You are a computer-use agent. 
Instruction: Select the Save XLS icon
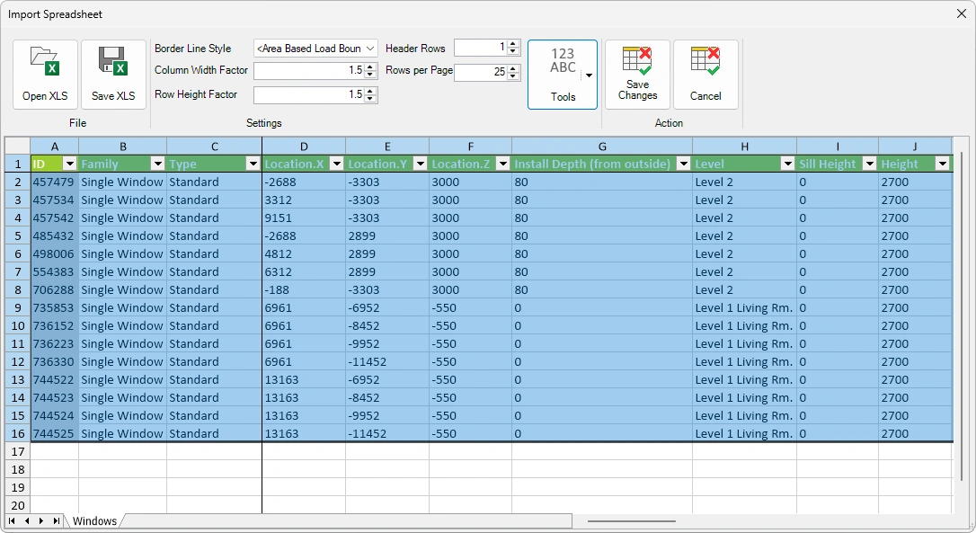coord(113,72)
